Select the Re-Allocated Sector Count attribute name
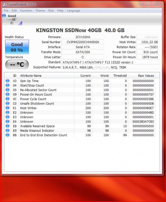Image resolution: width=166 pixels, height=202 pixels. (38, 90)
